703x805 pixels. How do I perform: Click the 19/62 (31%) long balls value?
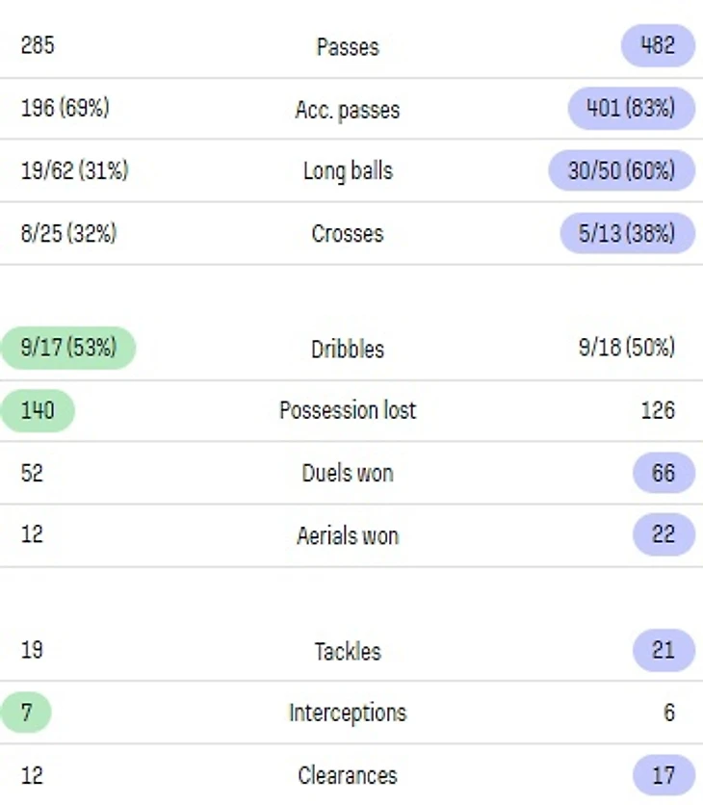tap(74, 170)
